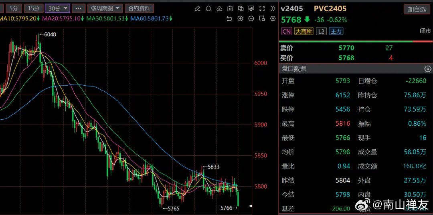The height and width of the screenshot is (215, 433).
Task: Expand toolbar with double chevron icon
Action: coord(273,8)
